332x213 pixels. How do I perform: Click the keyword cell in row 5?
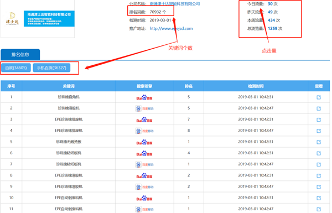coord(69,142)
